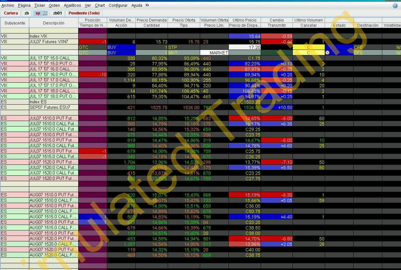Close the sp tab with its X icon
This screenshot has width=401, height=270.
click(45, 13)
